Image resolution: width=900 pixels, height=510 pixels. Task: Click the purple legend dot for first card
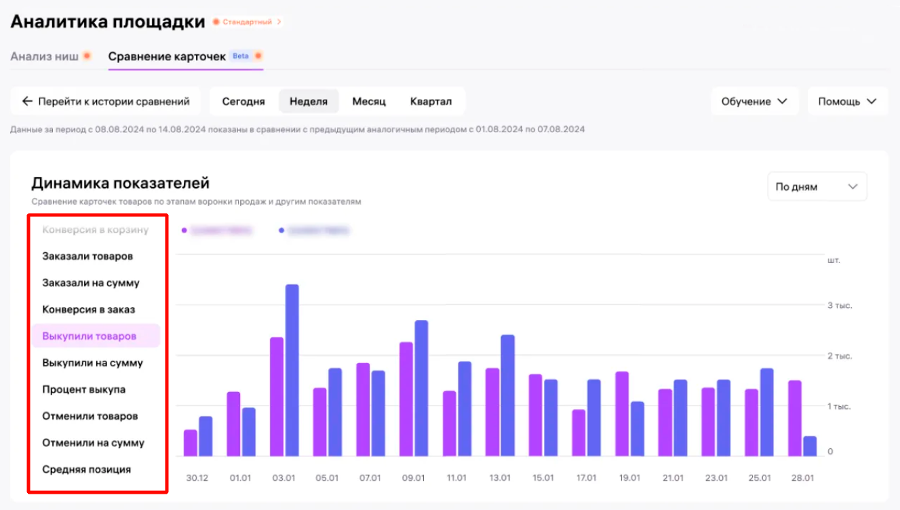coord(184,231)
